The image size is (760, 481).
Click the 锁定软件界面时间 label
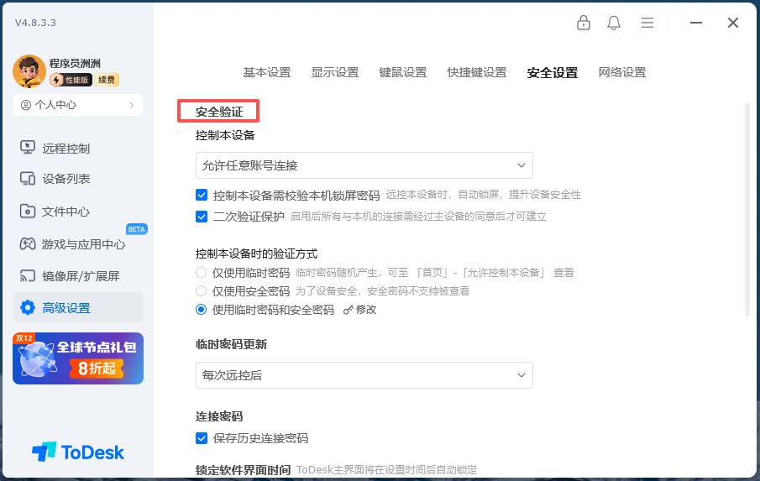point(244,470)
